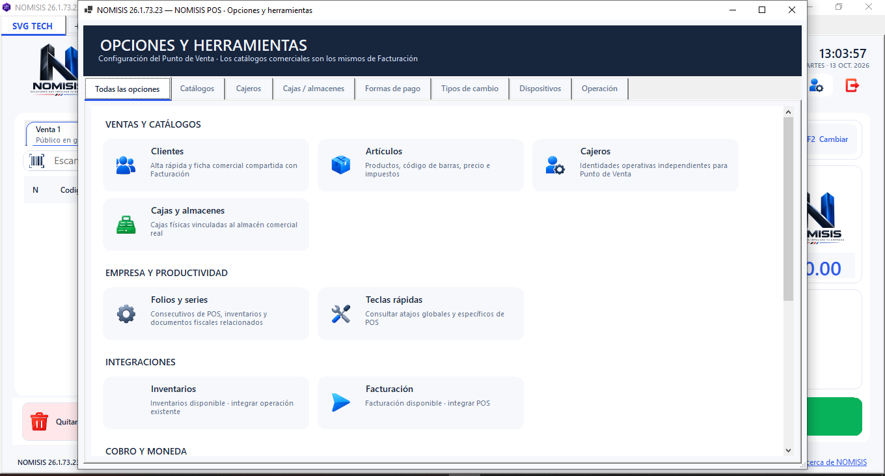Click the scrollbar up arrow
The image size is (885, 476).
point(788,111)
